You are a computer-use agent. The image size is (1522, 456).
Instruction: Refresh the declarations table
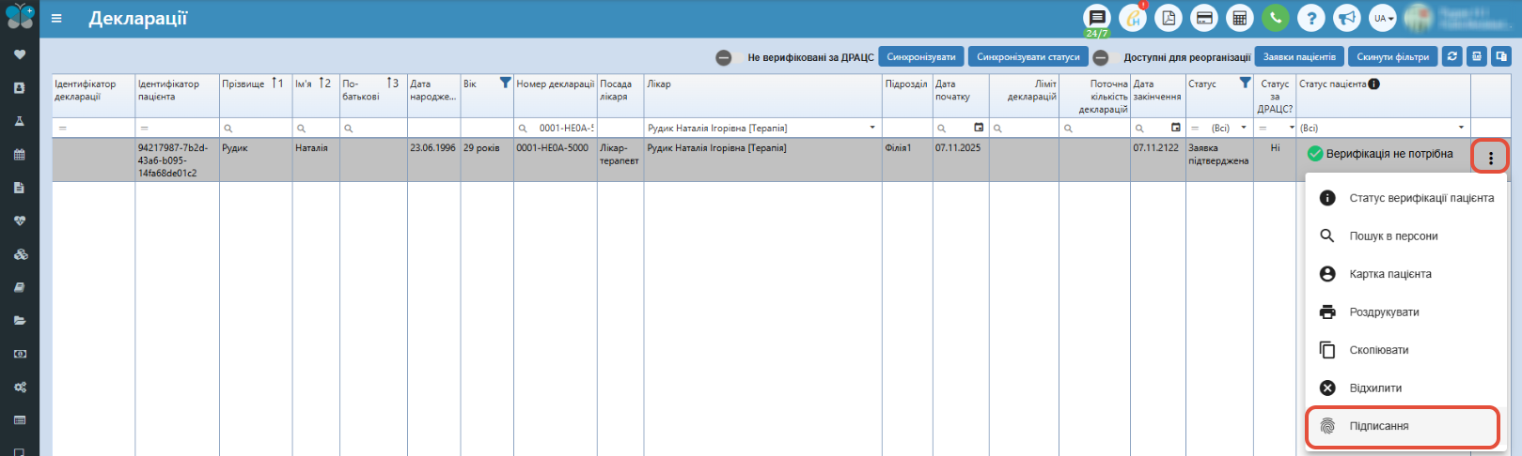click(1452, 57)
